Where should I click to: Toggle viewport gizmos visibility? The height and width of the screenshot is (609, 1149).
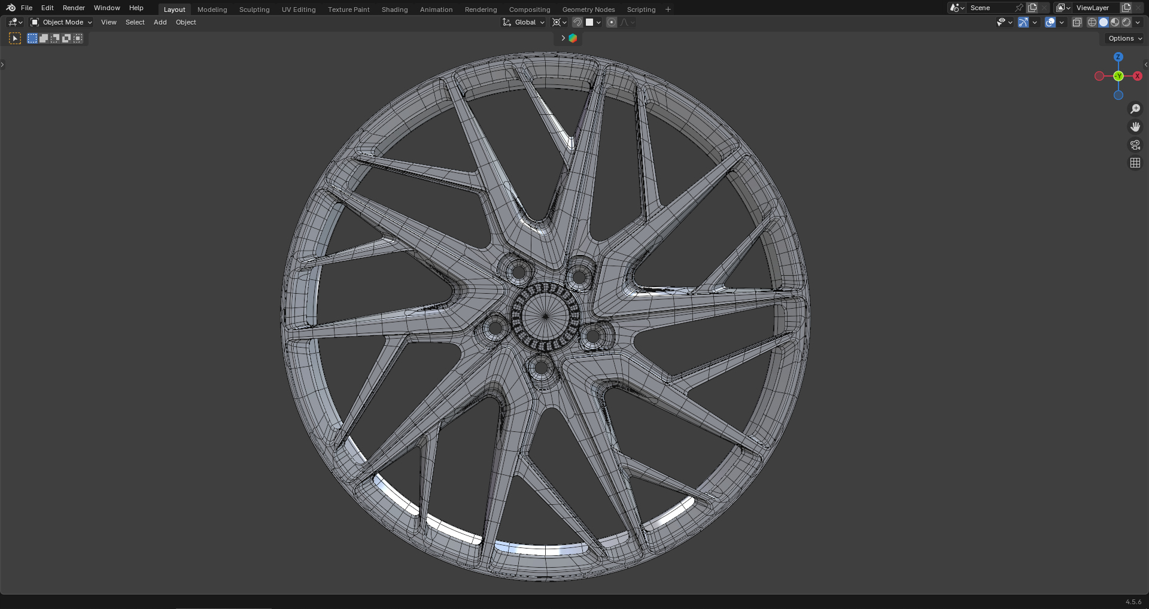[x=1023, y=22]
